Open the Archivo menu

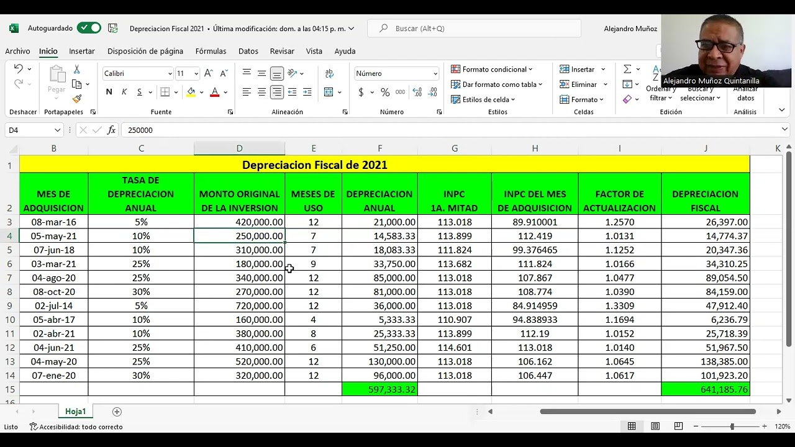[x=17, y=51]
